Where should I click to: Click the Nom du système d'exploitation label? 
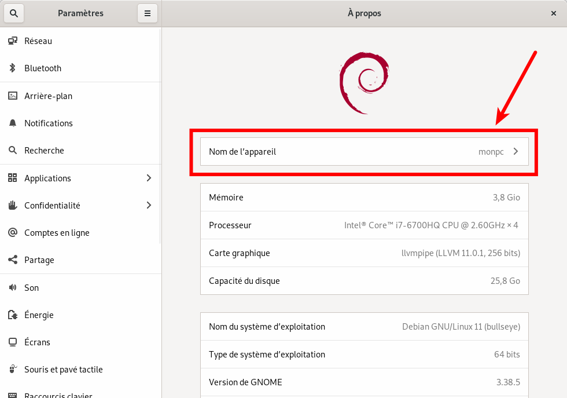point(267,327)
